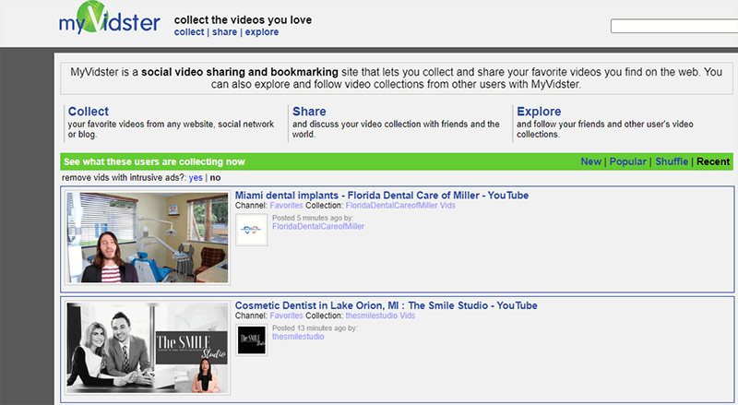Open the Collect heading link
Viewport: 738px width, 405px height.
pos(89,112)
